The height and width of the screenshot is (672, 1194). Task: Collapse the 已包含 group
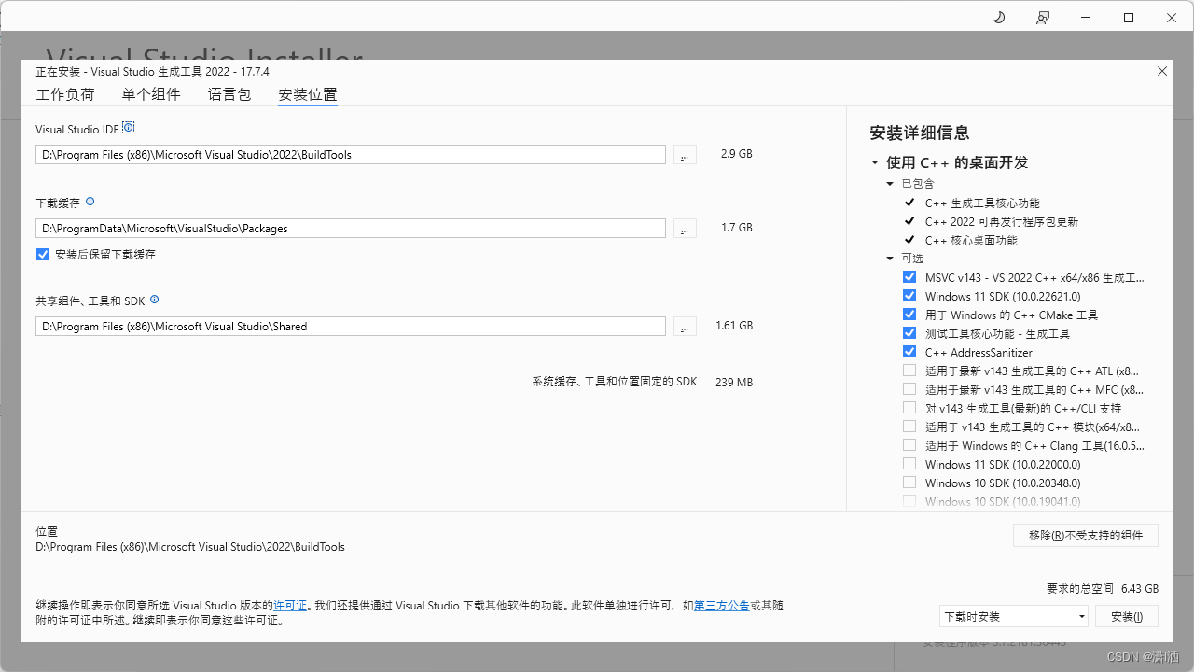point(890,184)
